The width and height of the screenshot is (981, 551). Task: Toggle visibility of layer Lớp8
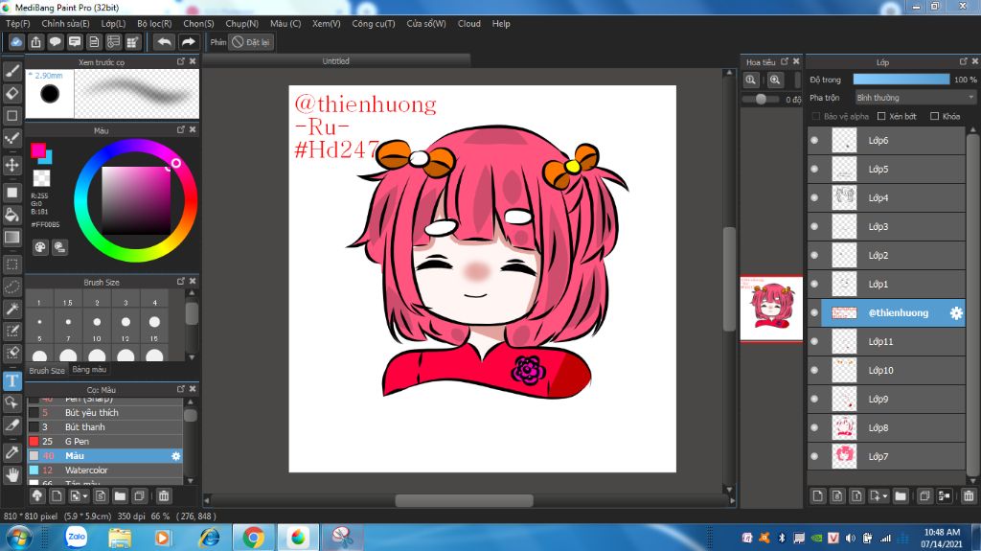(x=814, y=427)
